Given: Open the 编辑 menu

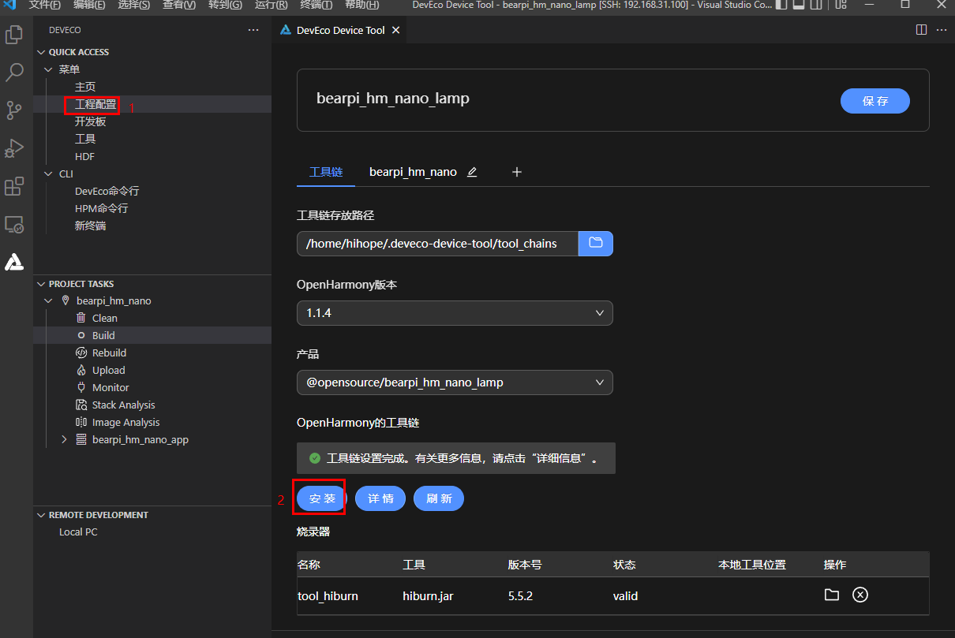Looking at the screenshot, I should click(89, 5).
